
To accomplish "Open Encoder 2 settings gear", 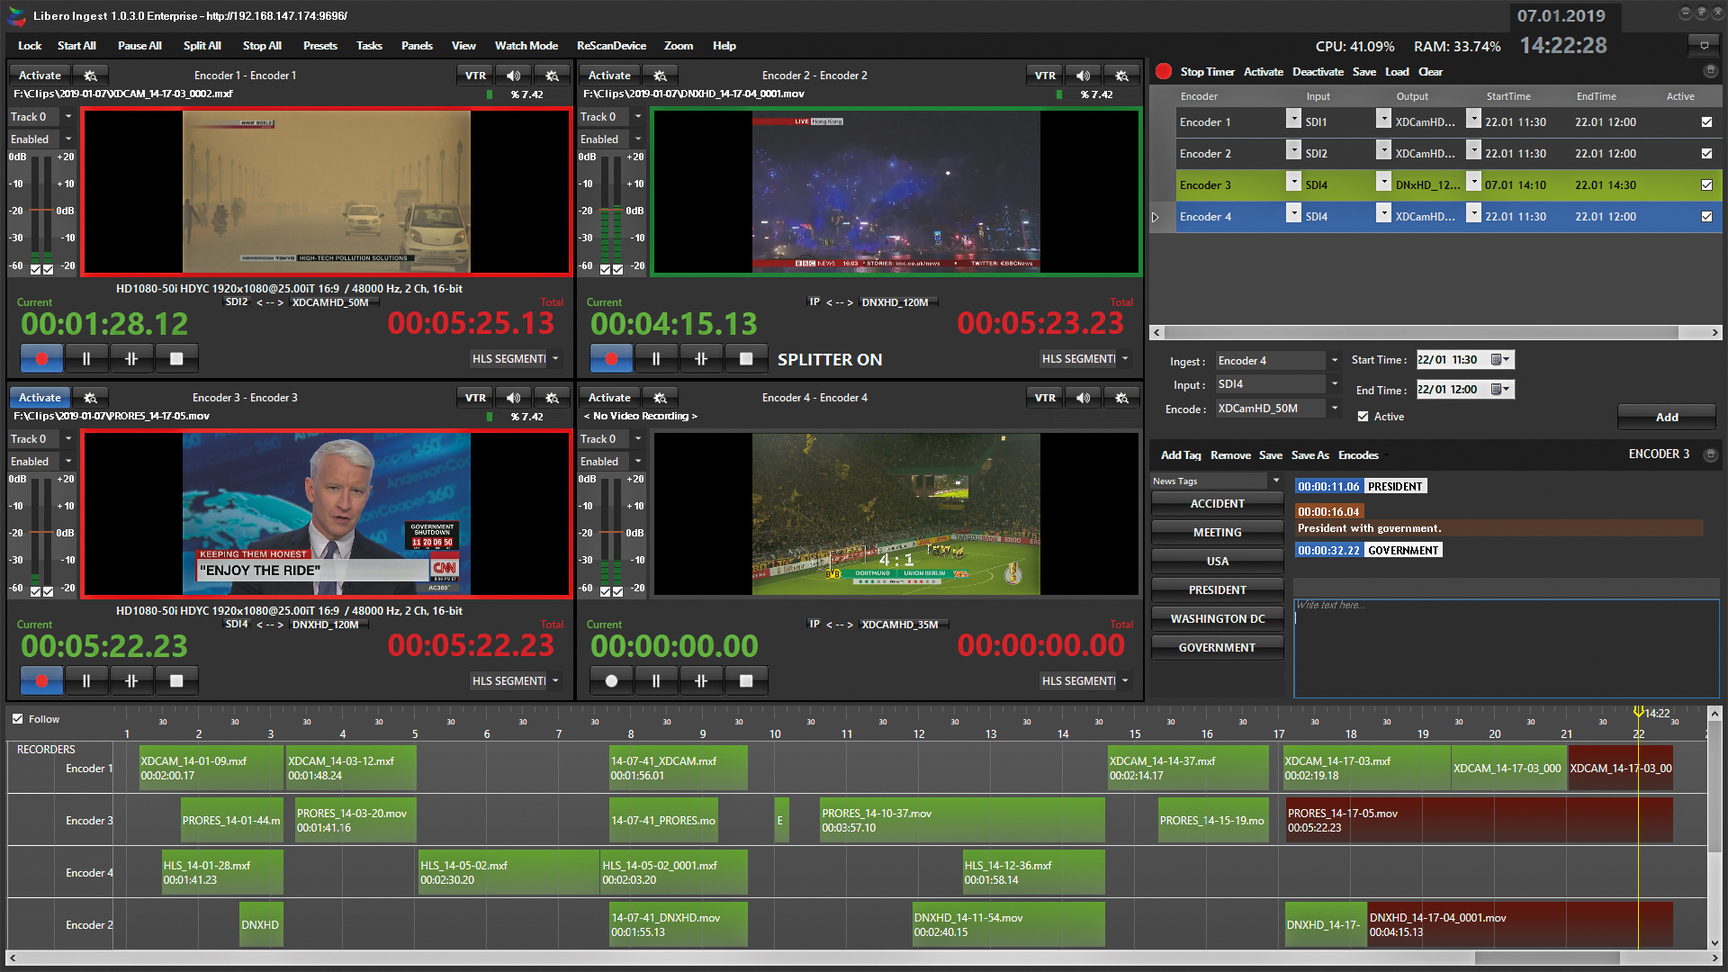I will tap(660, 76).
